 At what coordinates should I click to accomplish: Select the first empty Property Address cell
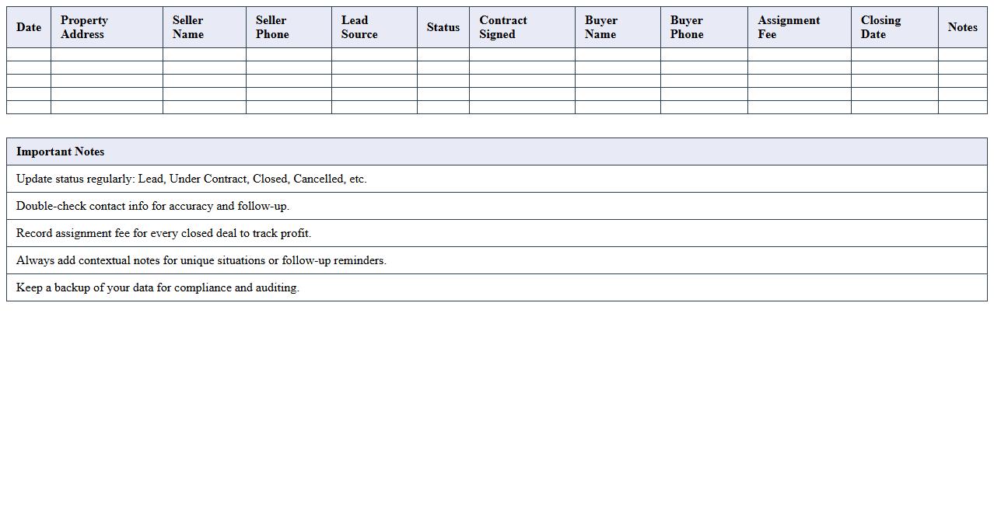pos(106,54)
